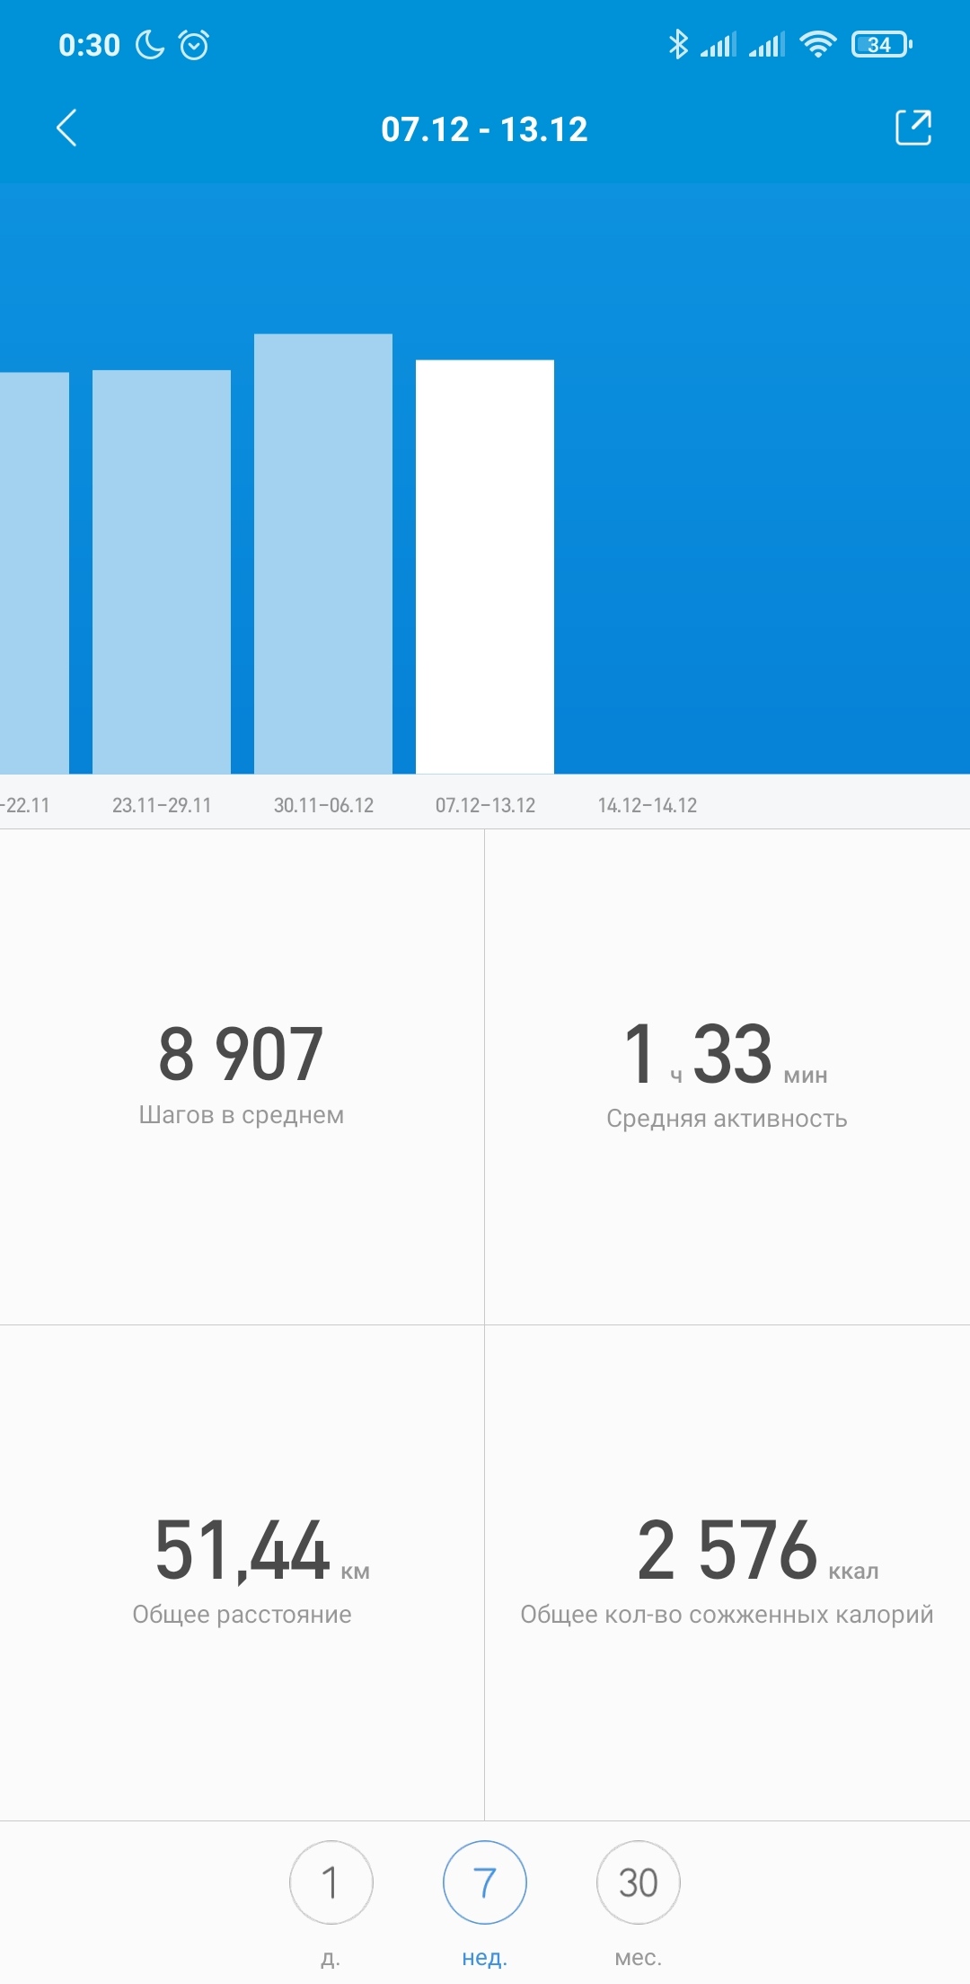
Task: Tap the alarm clock status icon
Action: pos(194,44)
